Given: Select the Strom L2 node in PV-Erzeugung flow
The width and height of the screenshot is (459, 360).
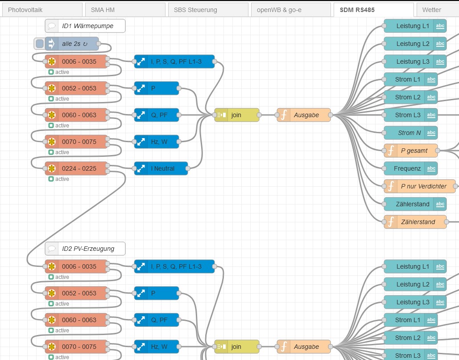Looking at the screenshot, I should 411,338.
